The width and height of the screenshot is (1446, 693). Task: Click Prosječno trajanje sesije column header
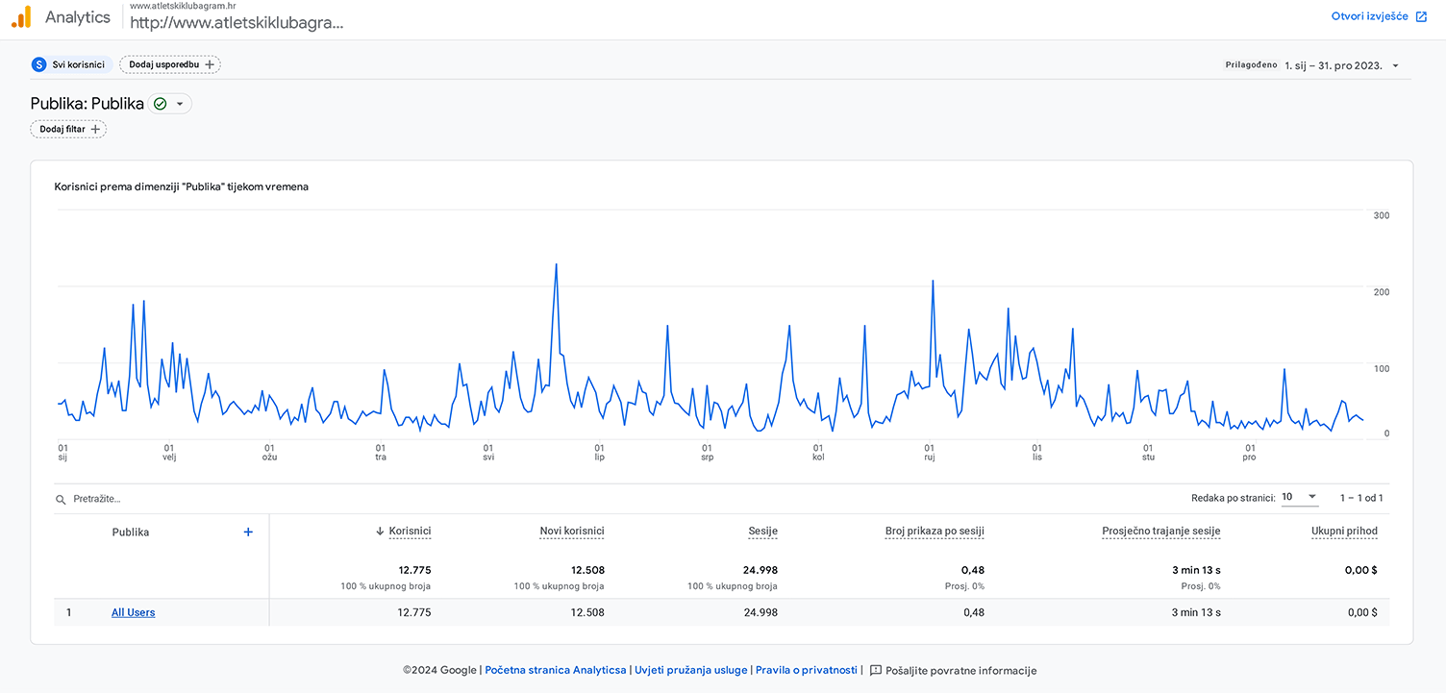pos(1161,532)
